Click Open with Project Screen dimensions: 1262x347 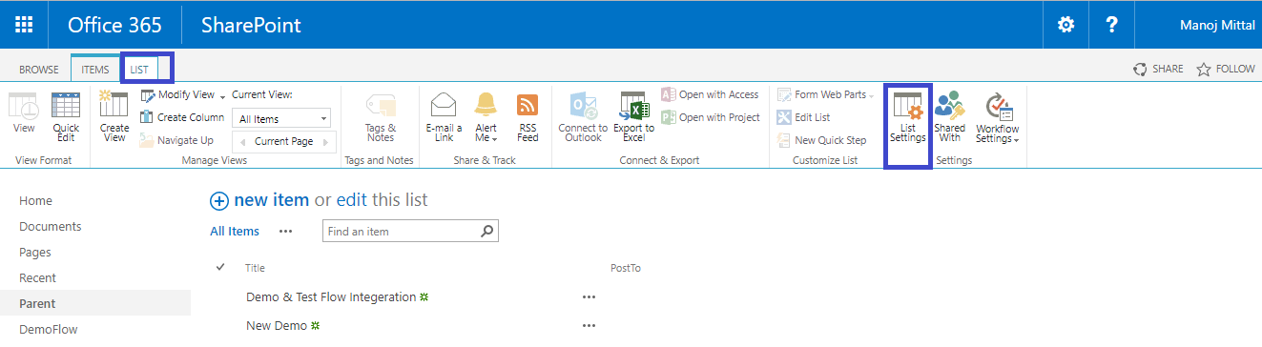click(711, 117)
